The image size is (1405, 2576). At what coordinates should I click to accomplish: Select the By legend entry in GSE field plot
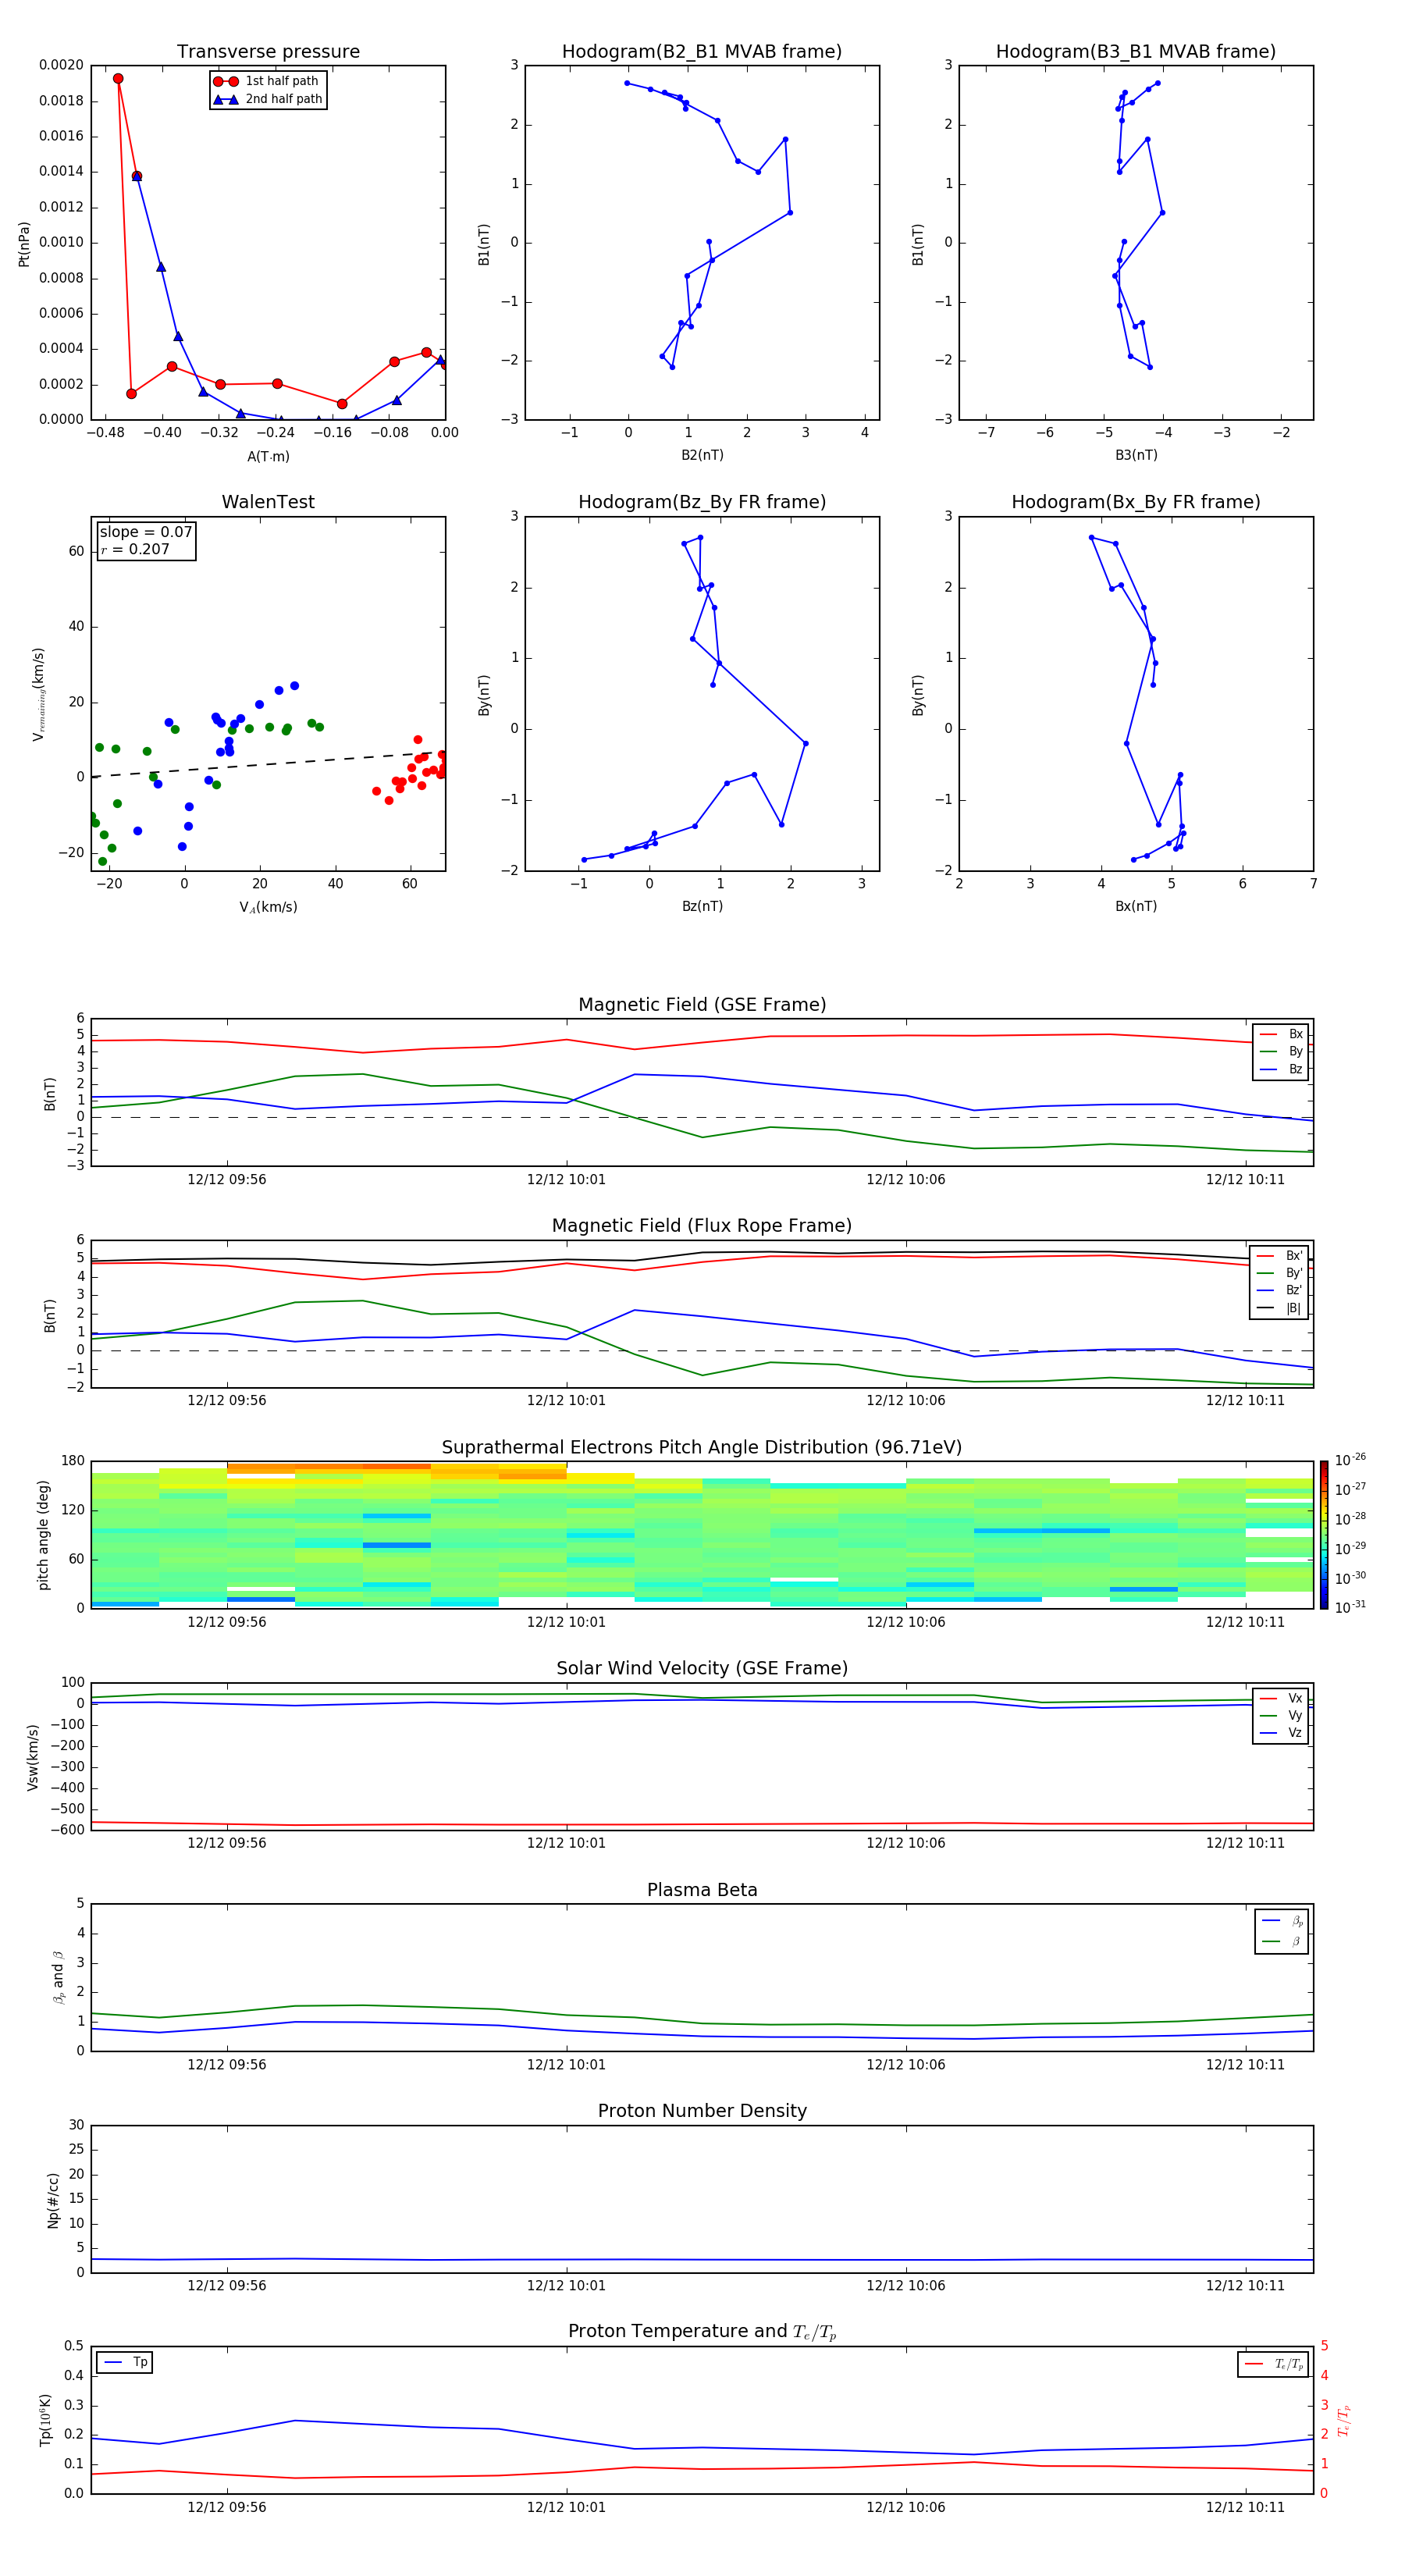[1281, 1051]
